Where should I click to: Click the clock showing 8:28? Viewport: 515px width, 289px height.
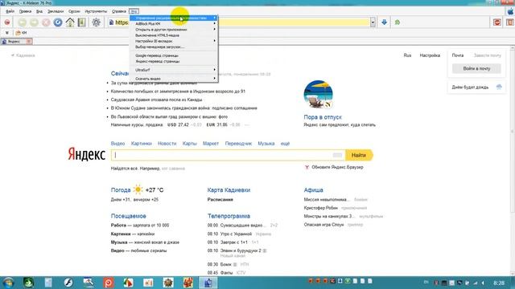[499, 283]
